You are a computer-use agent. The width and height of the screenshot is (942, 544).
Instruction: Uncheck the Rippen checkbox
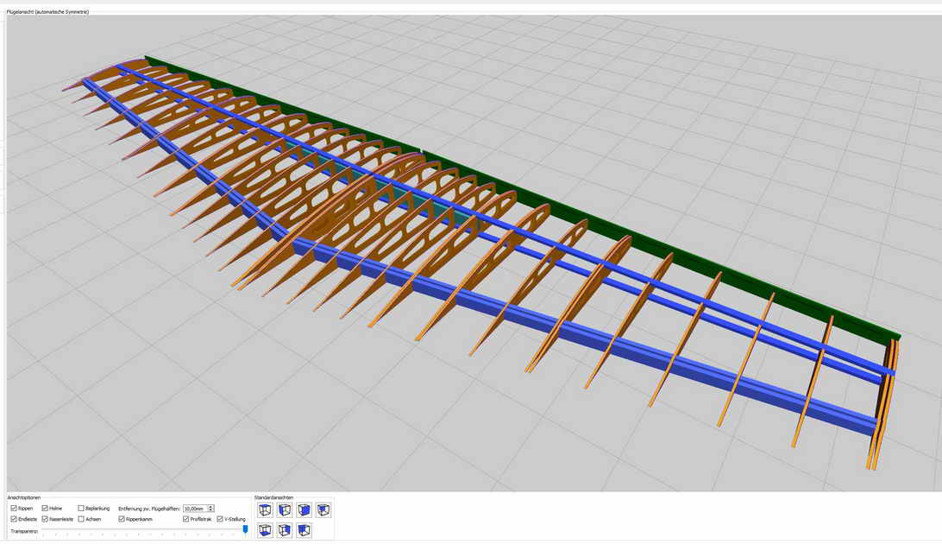click(x=14, y=509)
